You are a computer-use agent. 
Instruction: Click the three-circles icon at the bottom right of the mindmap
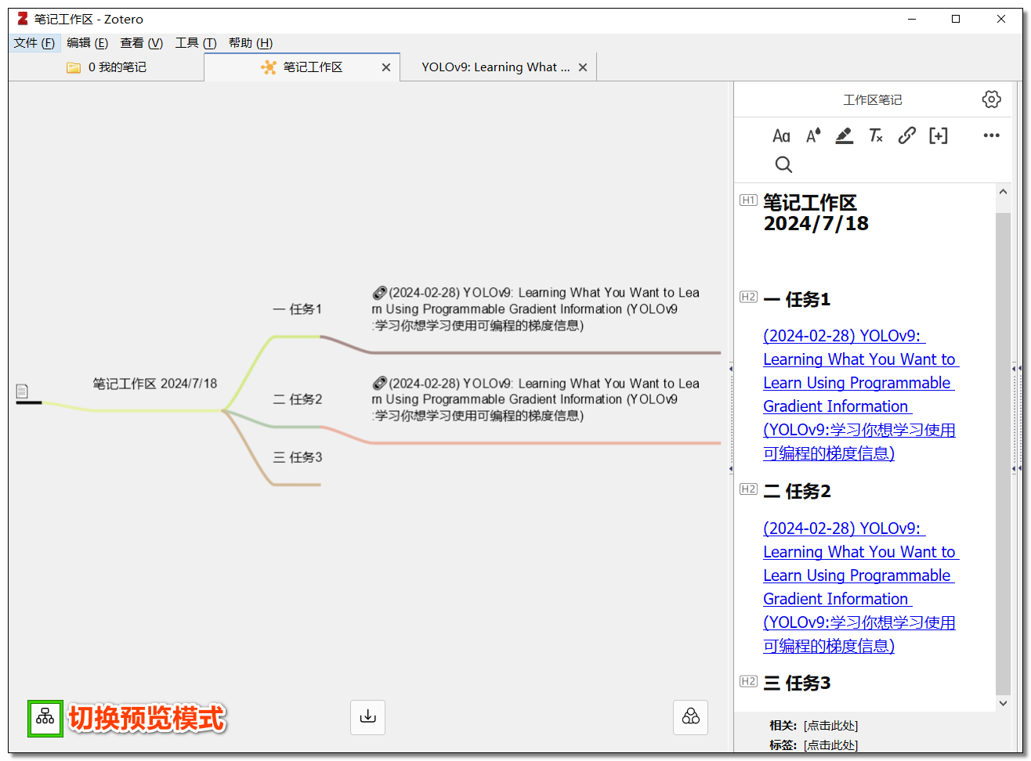(x=691, y=717)
